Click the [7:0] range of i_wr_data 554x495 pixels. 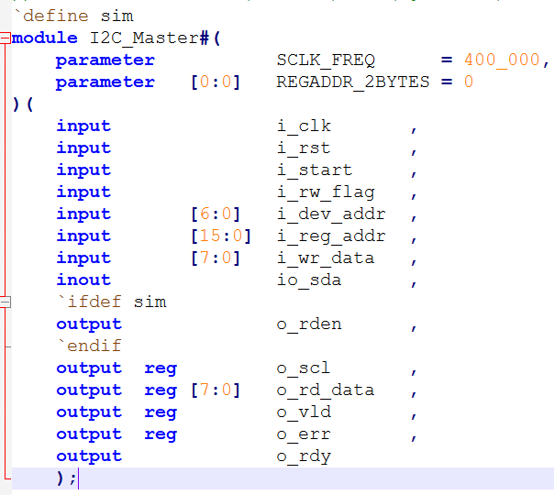[x=216, y=258]
